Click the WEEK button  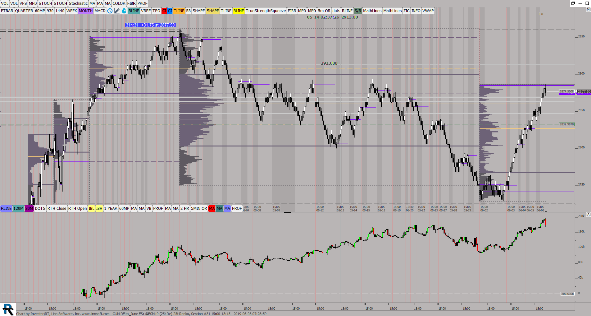coord(71,11)
